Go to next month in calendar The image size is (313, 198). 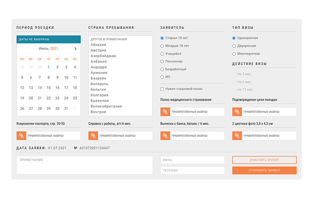pyautogui.click(x=75, y=48)
